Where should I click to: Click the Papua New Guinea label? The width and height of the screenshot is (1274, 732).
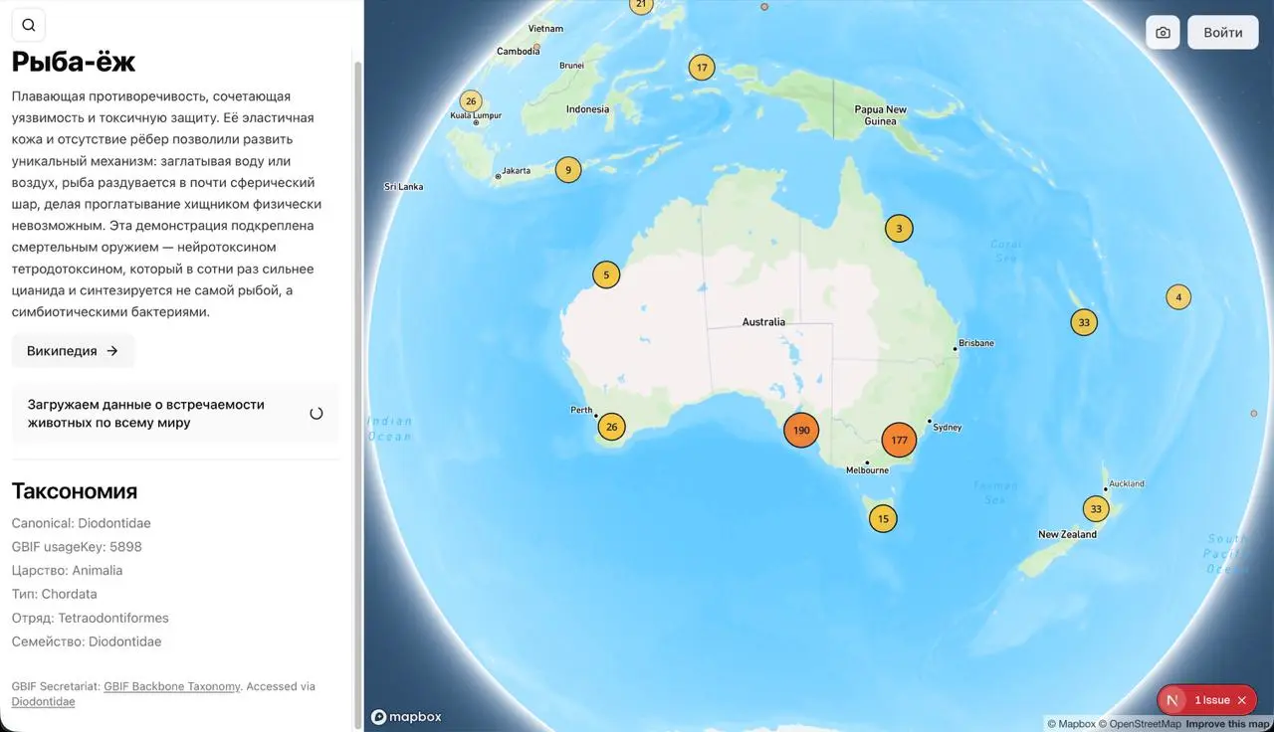click(x=881, y=115)
